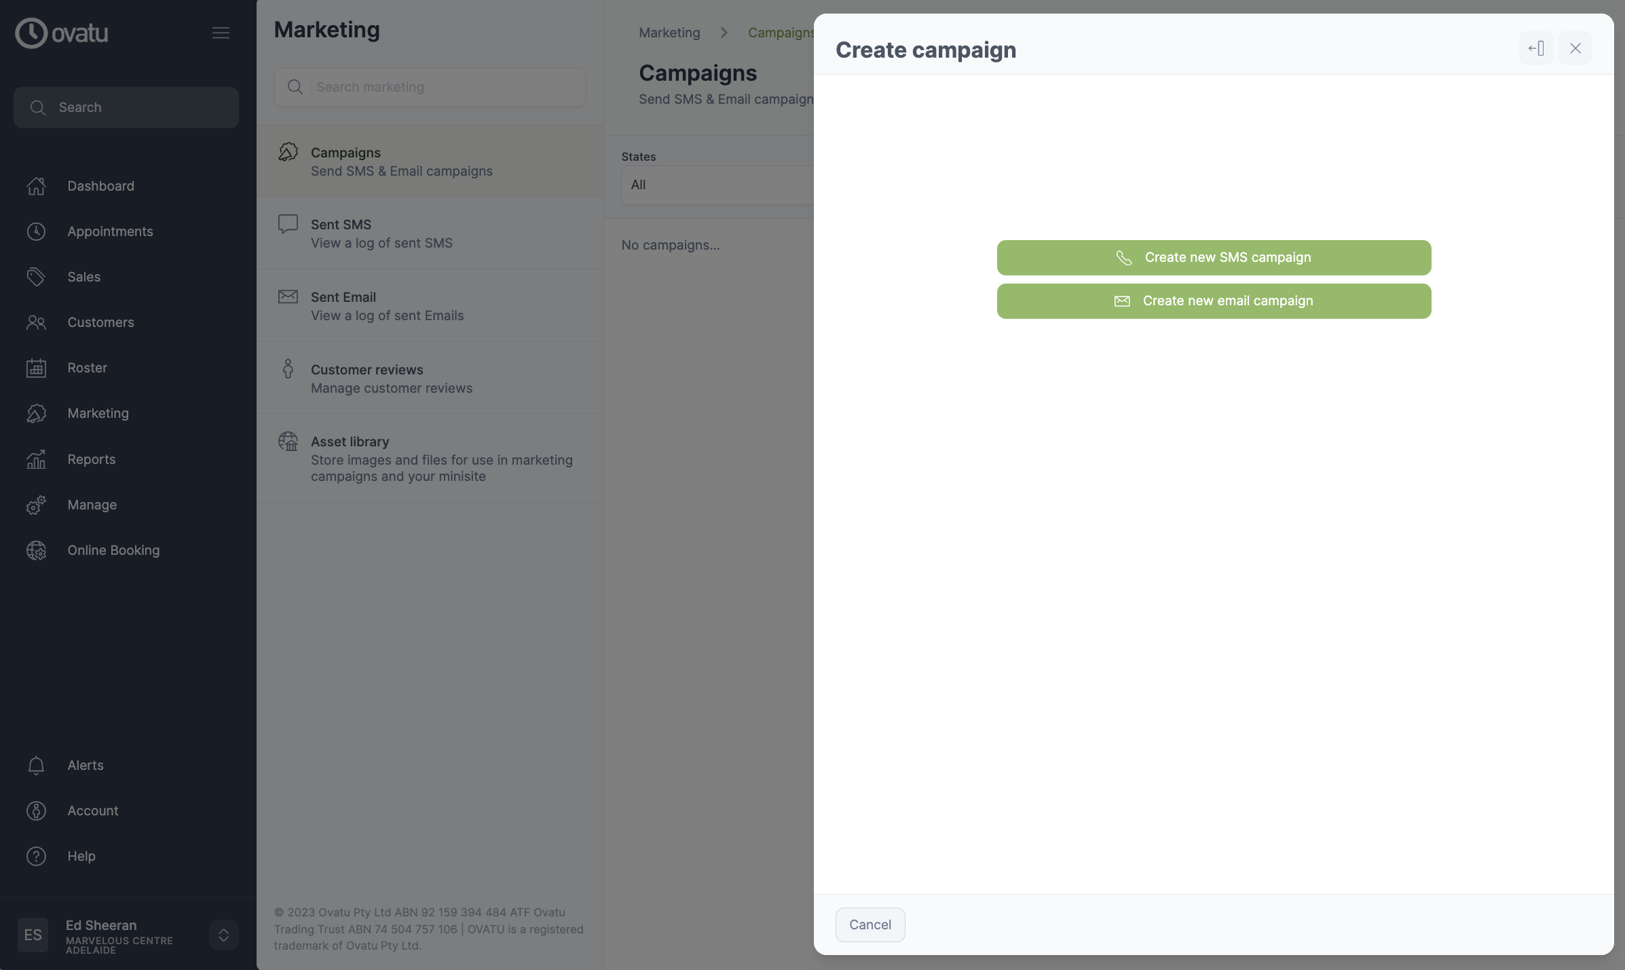Cancel the campaign creation
This screenshot has height=970, width=1625.
(x=870, y=925)
